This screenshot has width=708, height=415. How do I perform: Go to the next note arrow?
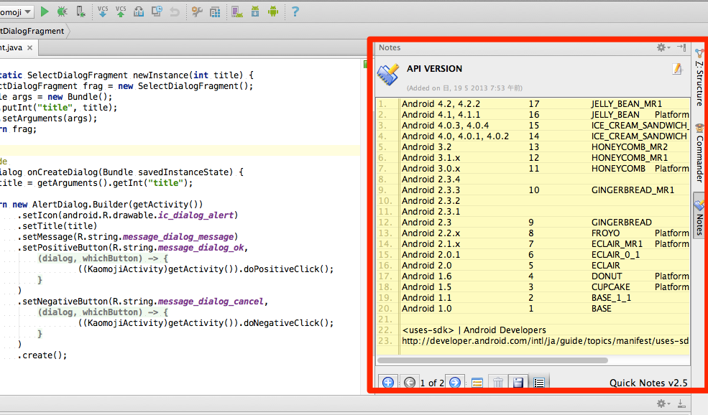[x=454, y=383]
